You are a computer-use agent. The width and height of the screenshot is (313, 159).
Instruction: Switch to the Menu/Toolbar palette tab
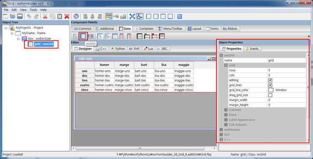[x=171, y=29]
